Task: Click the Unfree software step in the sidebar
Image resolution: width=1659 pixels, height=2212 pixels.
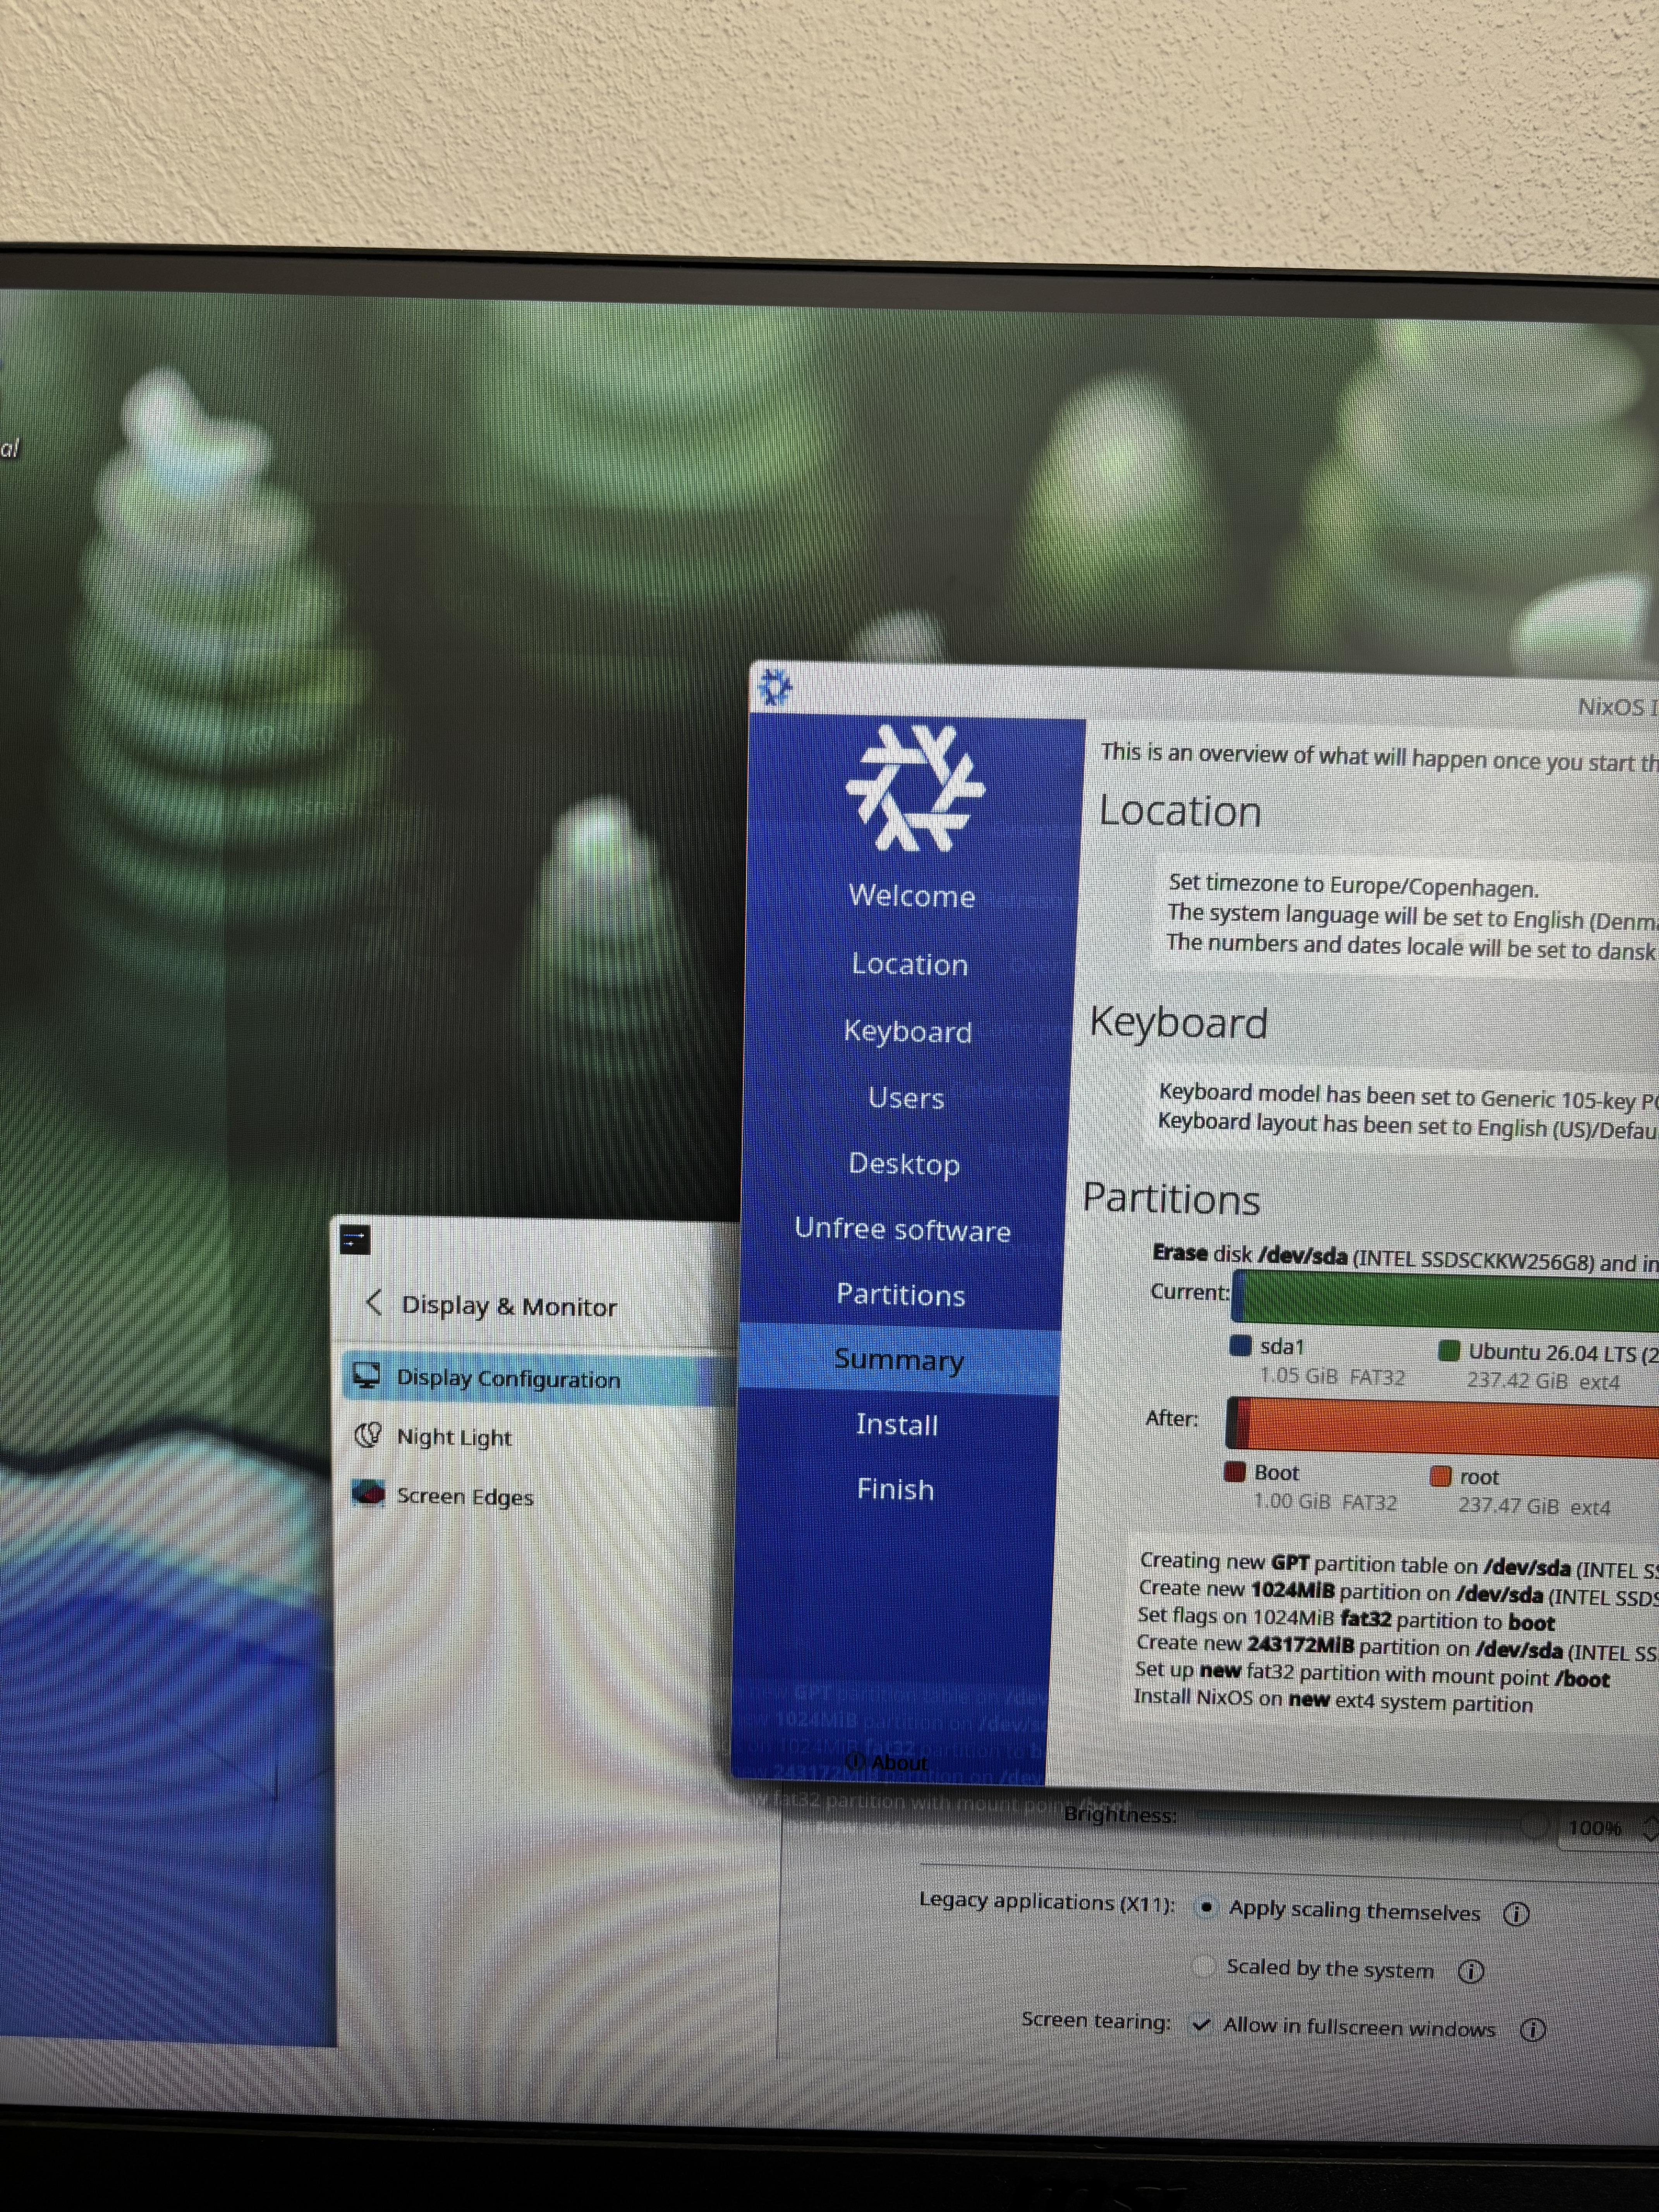Action: click(x=901, y=1229)
